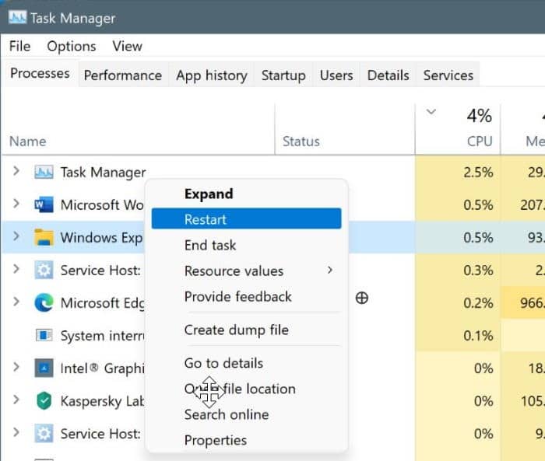Screen dimensions: 545x461
Task: Click the Task Manager process row icon
Action: 44,173
